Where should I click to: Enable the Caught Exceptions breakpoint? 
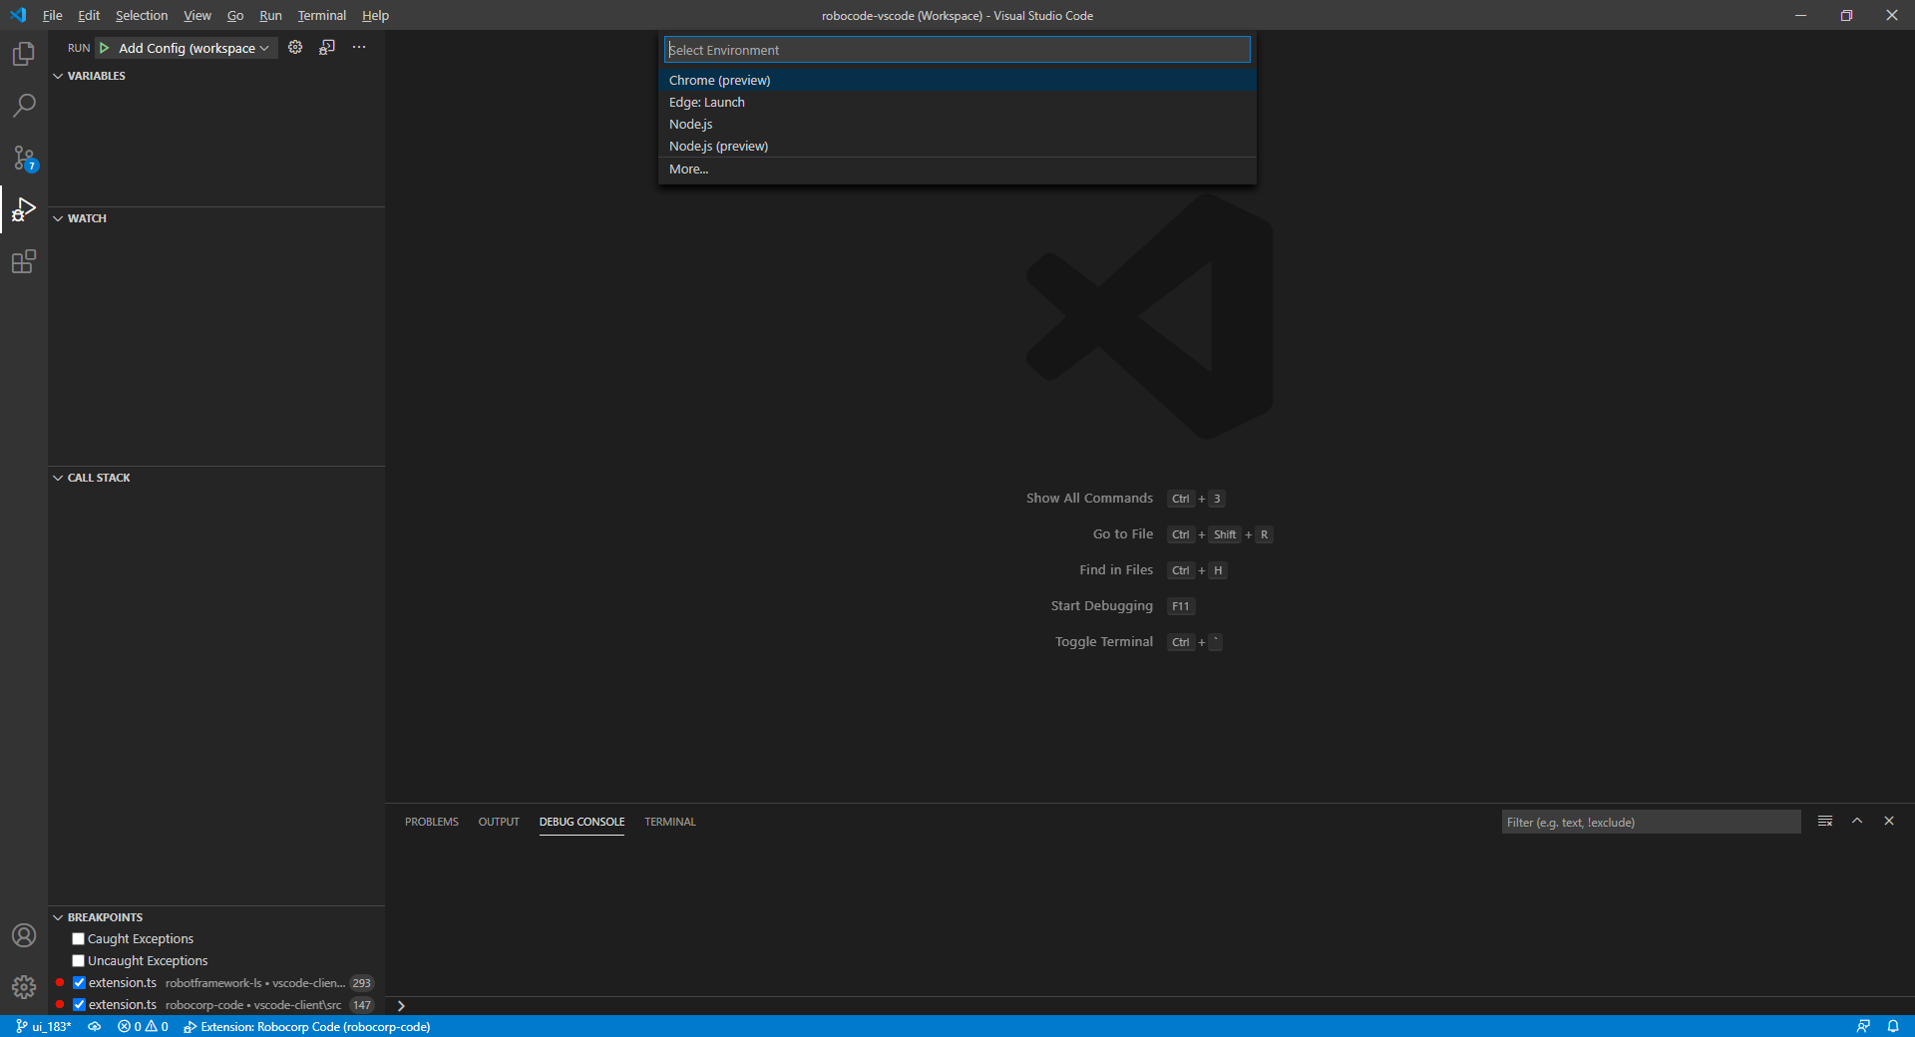pyautogui.click(x=78, y=937)
